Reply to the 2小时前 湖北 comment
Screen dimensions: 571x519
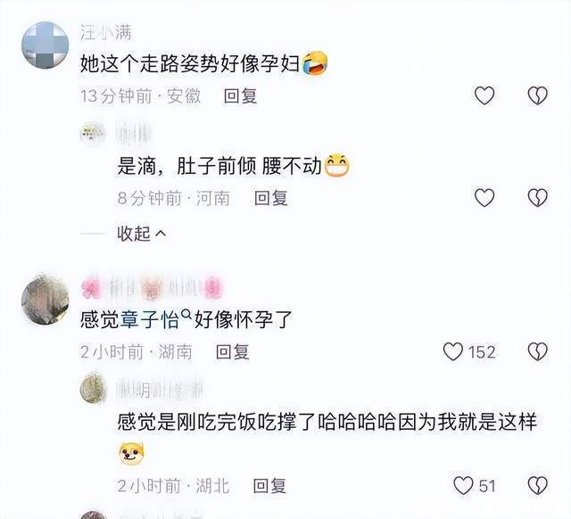pos(269,486)
